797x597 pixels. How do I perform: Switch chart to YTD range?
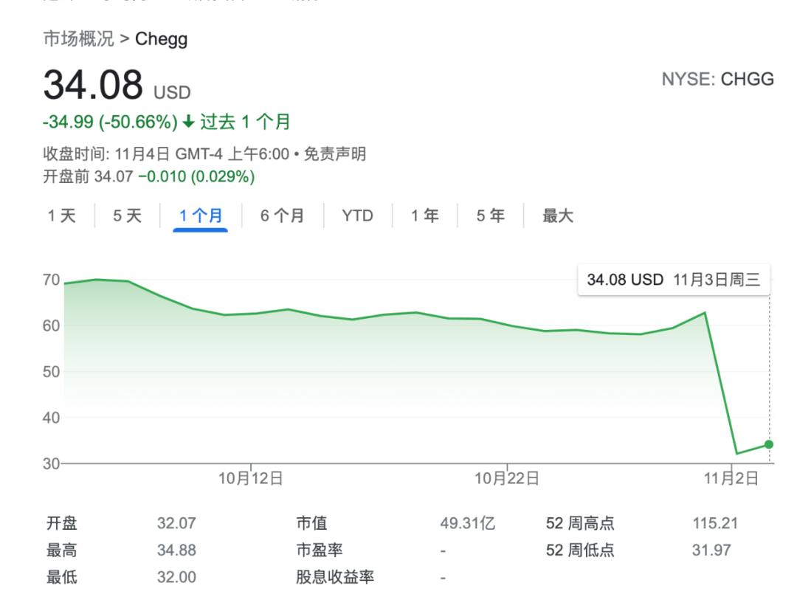coord(357,216)
